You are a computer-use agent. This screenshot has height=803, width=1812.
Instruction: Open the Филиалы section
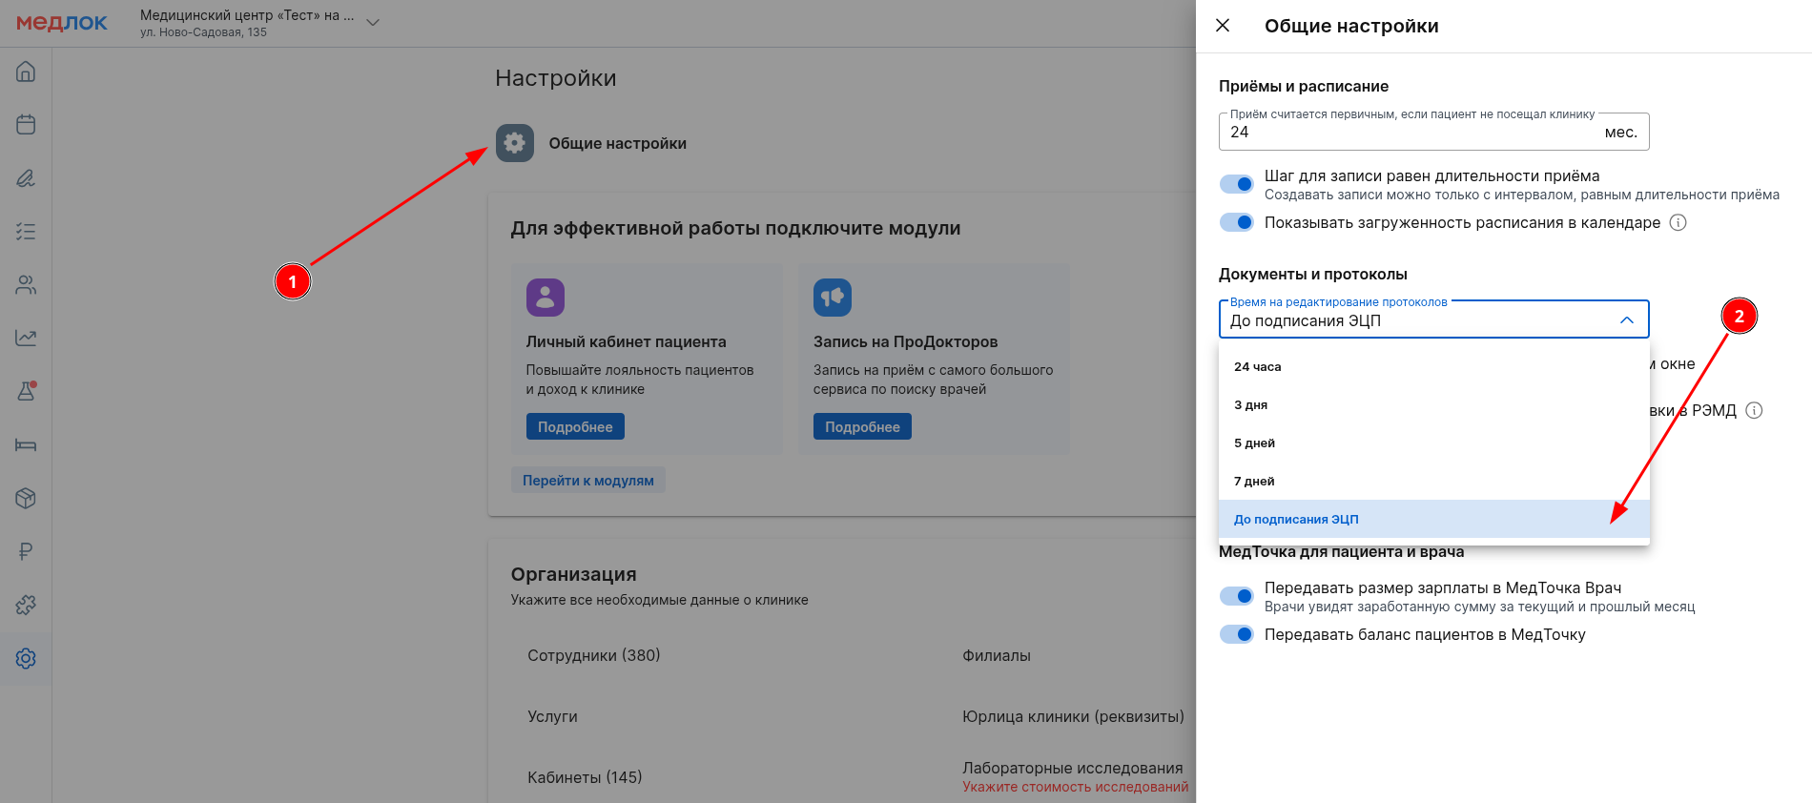click(997, 655)
